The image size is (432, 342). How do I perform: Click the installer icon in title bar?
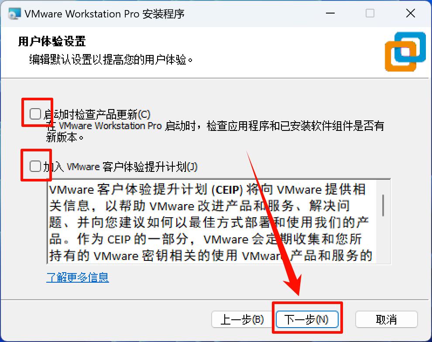14,14
